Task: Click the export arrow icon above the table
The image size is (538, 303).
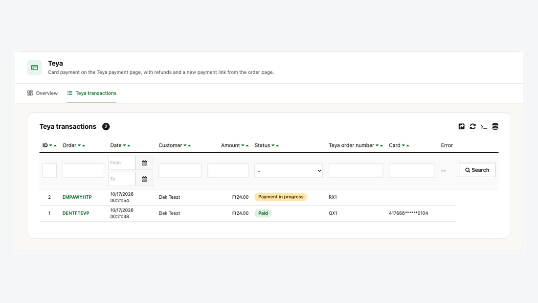Action: tap(462, 126)
